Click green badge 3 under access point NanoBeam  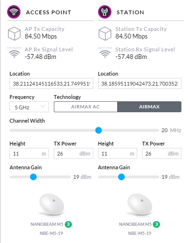[x=68, y=224]
